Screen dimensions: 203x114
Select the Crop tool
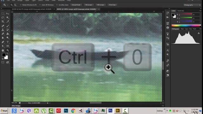point(3,22)
